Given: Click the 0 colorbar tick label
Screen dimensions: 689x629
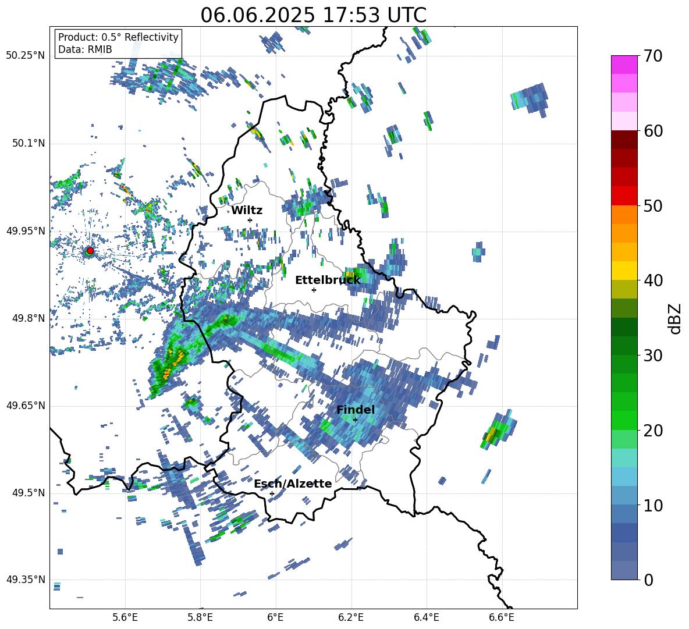Looking at the screenshot, I should [648, 580].
